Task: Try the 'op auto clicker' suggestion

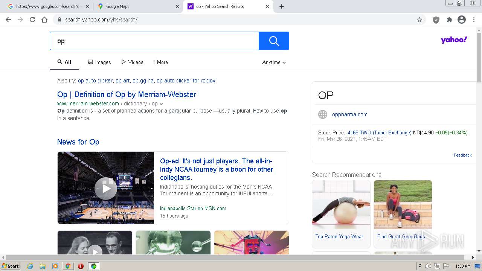Action: click(95, 81)
